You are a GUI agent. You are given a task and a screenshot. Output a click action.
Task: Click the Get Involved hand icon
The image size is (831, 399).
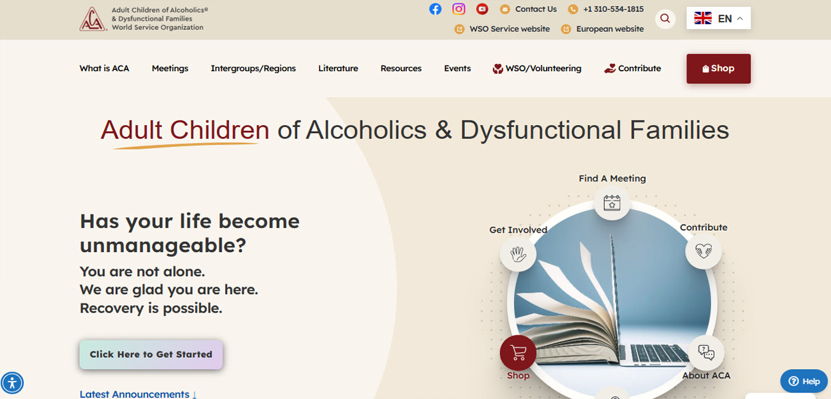[x=518, y=253]
